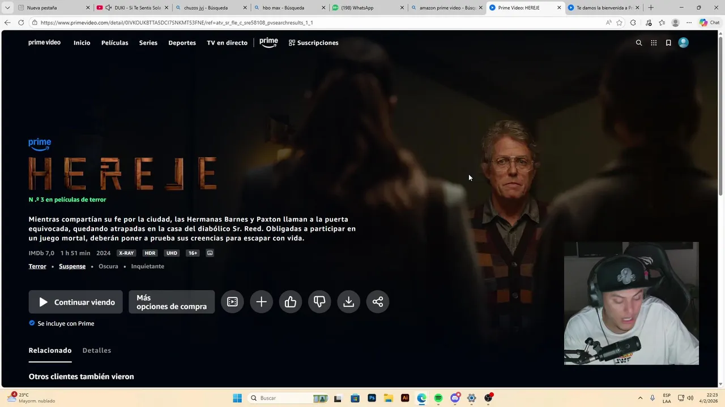The image size is (725, 407).
Task: Show hidden system tray icons chevron
Action: pos(640,398)
